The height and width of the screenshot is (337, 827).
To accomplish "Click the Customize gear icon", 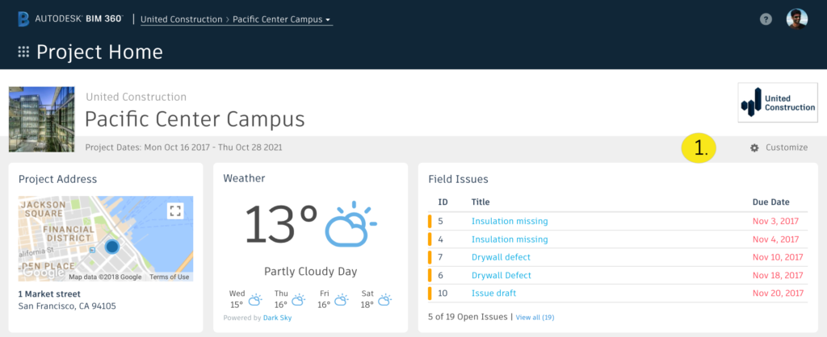I will (754, 148).
